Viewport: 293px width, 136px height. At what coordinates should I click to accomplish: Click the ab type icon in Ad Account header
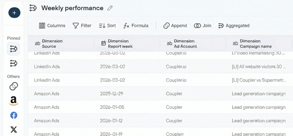click(x=169, y=44)
